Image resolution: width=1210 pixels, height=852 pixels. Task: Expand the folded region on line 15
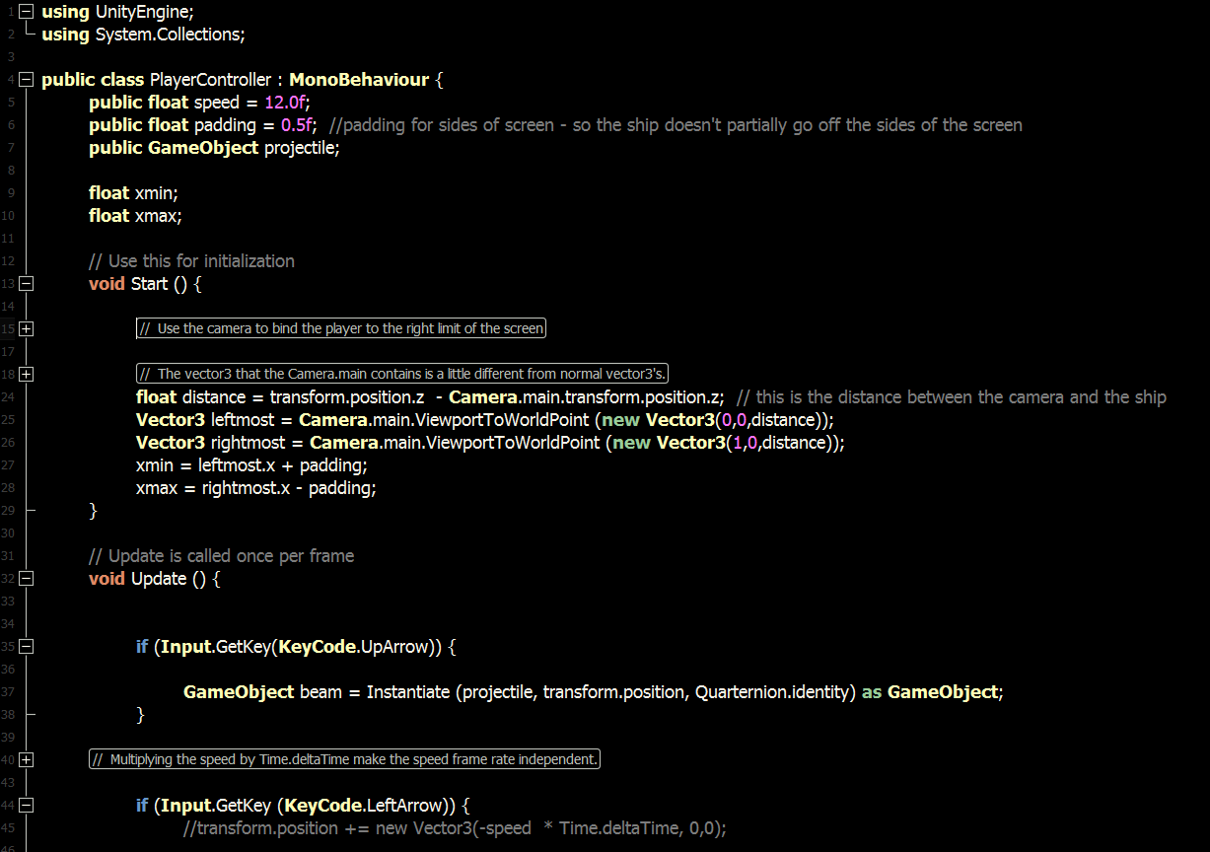click(x=26, y=328)
